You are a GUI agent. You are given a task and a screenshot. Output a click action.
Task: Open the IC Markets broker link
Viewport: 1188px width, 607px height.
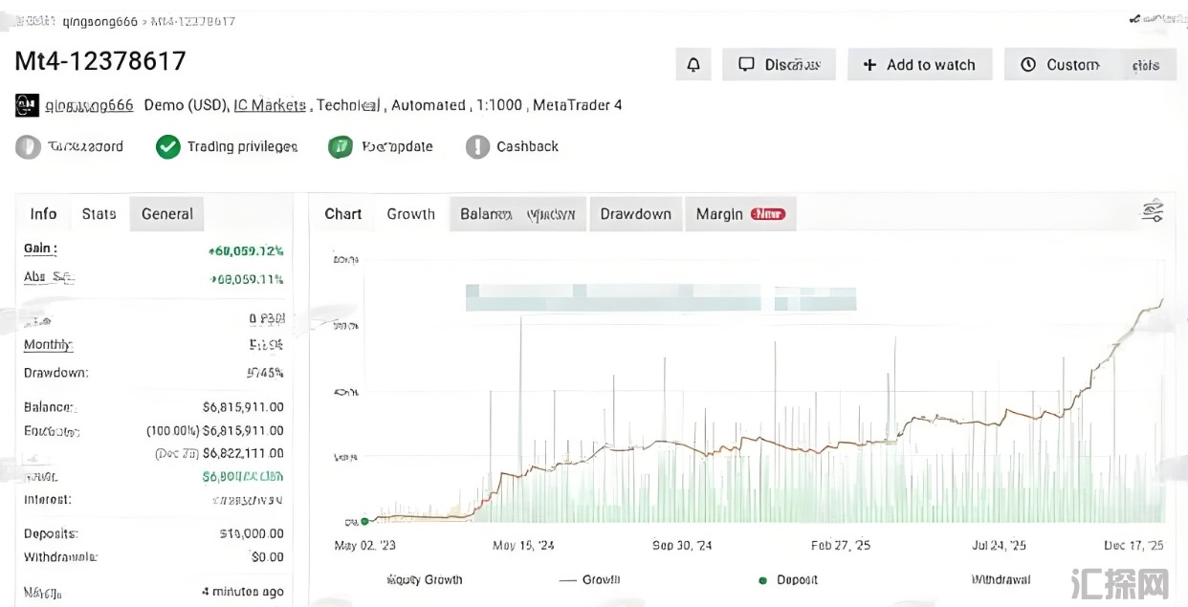point(270,105)
